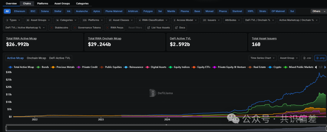Screen dimensions: 327x132
Task: Filter by Polygon chain
Action: (148, 11)
